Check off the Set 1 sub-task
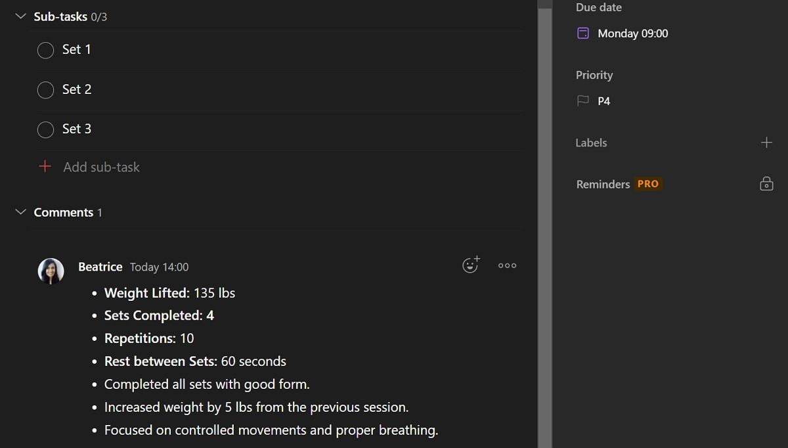 click(x=45, y=50)
